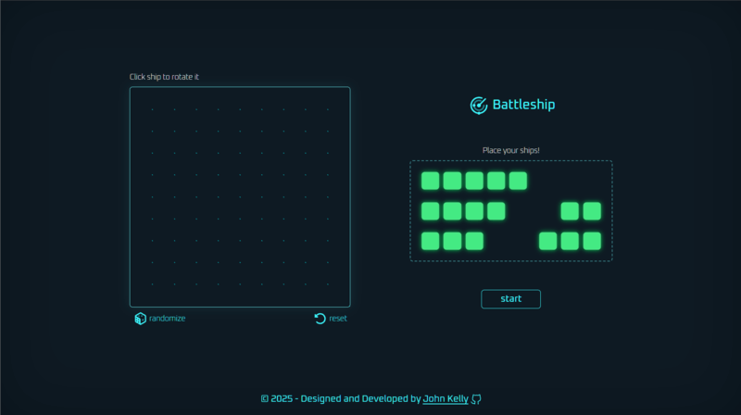Open John Kelly link in footer
Screen dimensions: 741x415
click(446, 399)
